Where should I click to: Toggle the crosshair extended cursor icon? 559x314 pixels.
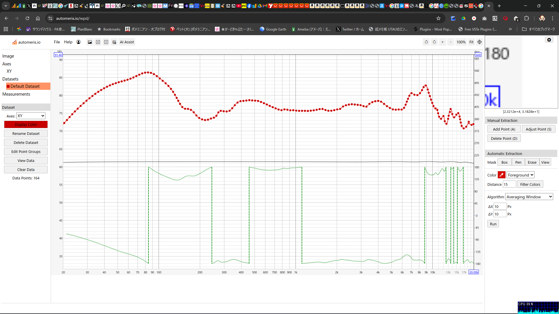pos(480,42)
